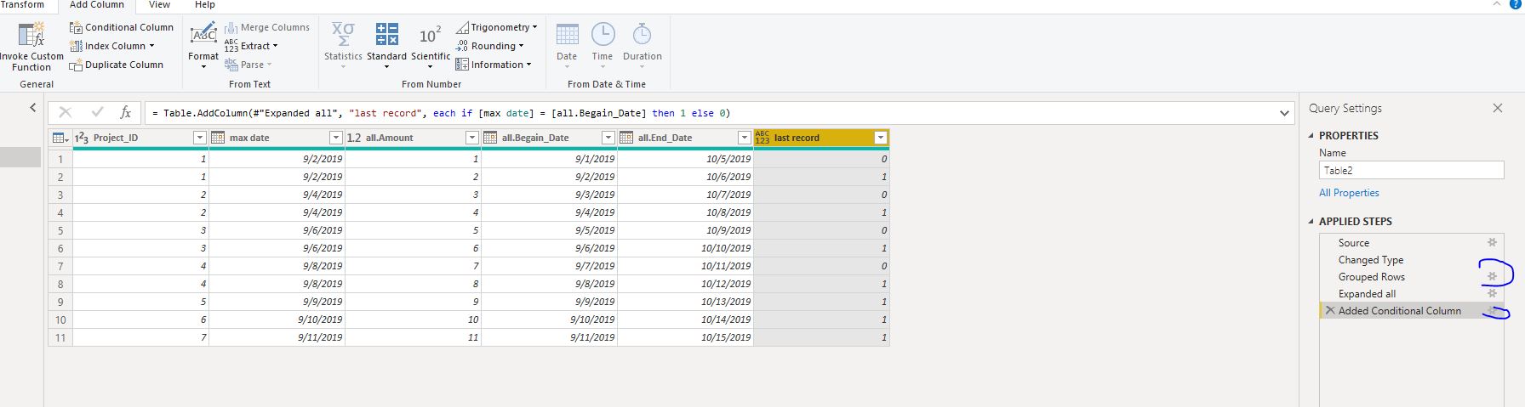The height and width of the screenshot is (407, 1525).
Task: Edit the query Name field Table2
Action: click(x=1411, y=170)
